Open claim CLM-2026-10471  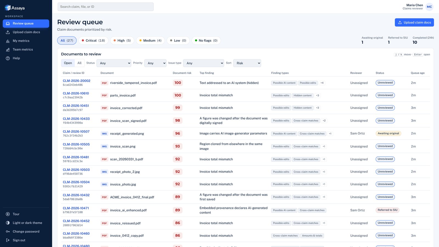(x=76, y=208)
